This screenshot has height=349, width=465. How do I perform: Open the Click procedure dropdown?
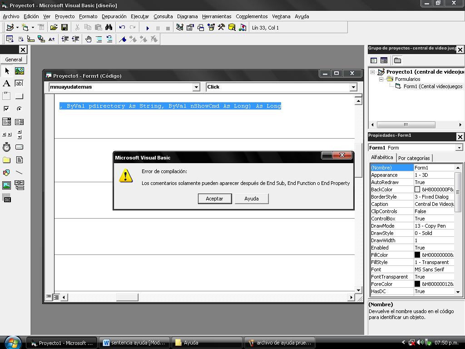coord(353,87)
